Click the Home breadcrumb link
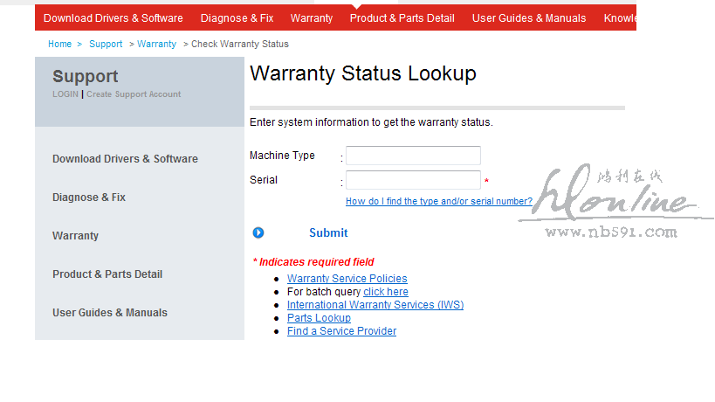The width and height of the screenshot is (715, 402). point(60,44)
